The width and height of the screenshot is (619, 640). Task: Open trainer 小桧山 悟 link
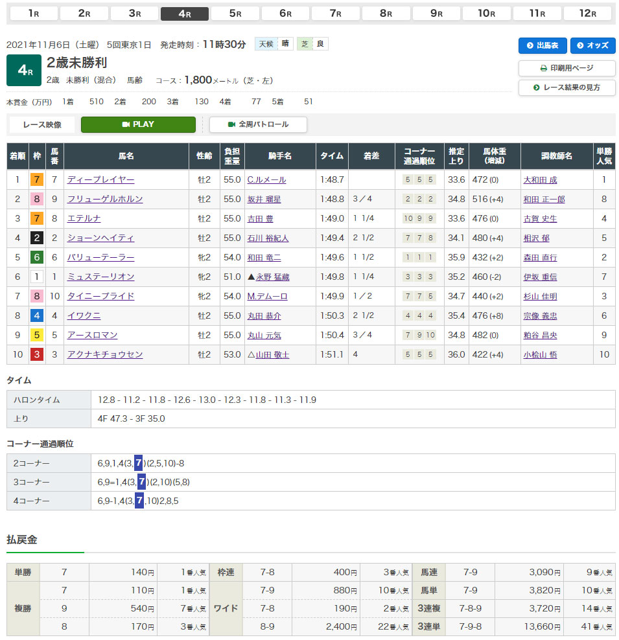point(540,354)
